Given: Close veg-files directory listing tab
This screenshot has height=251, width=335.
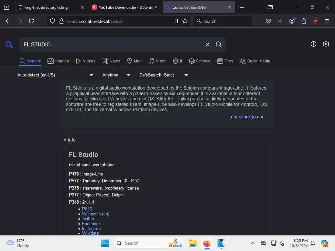Looking at the screenshot, I should click(x=82, y=7).
